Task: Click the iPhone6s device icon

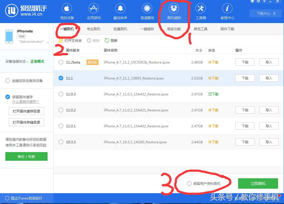Action: point(9,36)
